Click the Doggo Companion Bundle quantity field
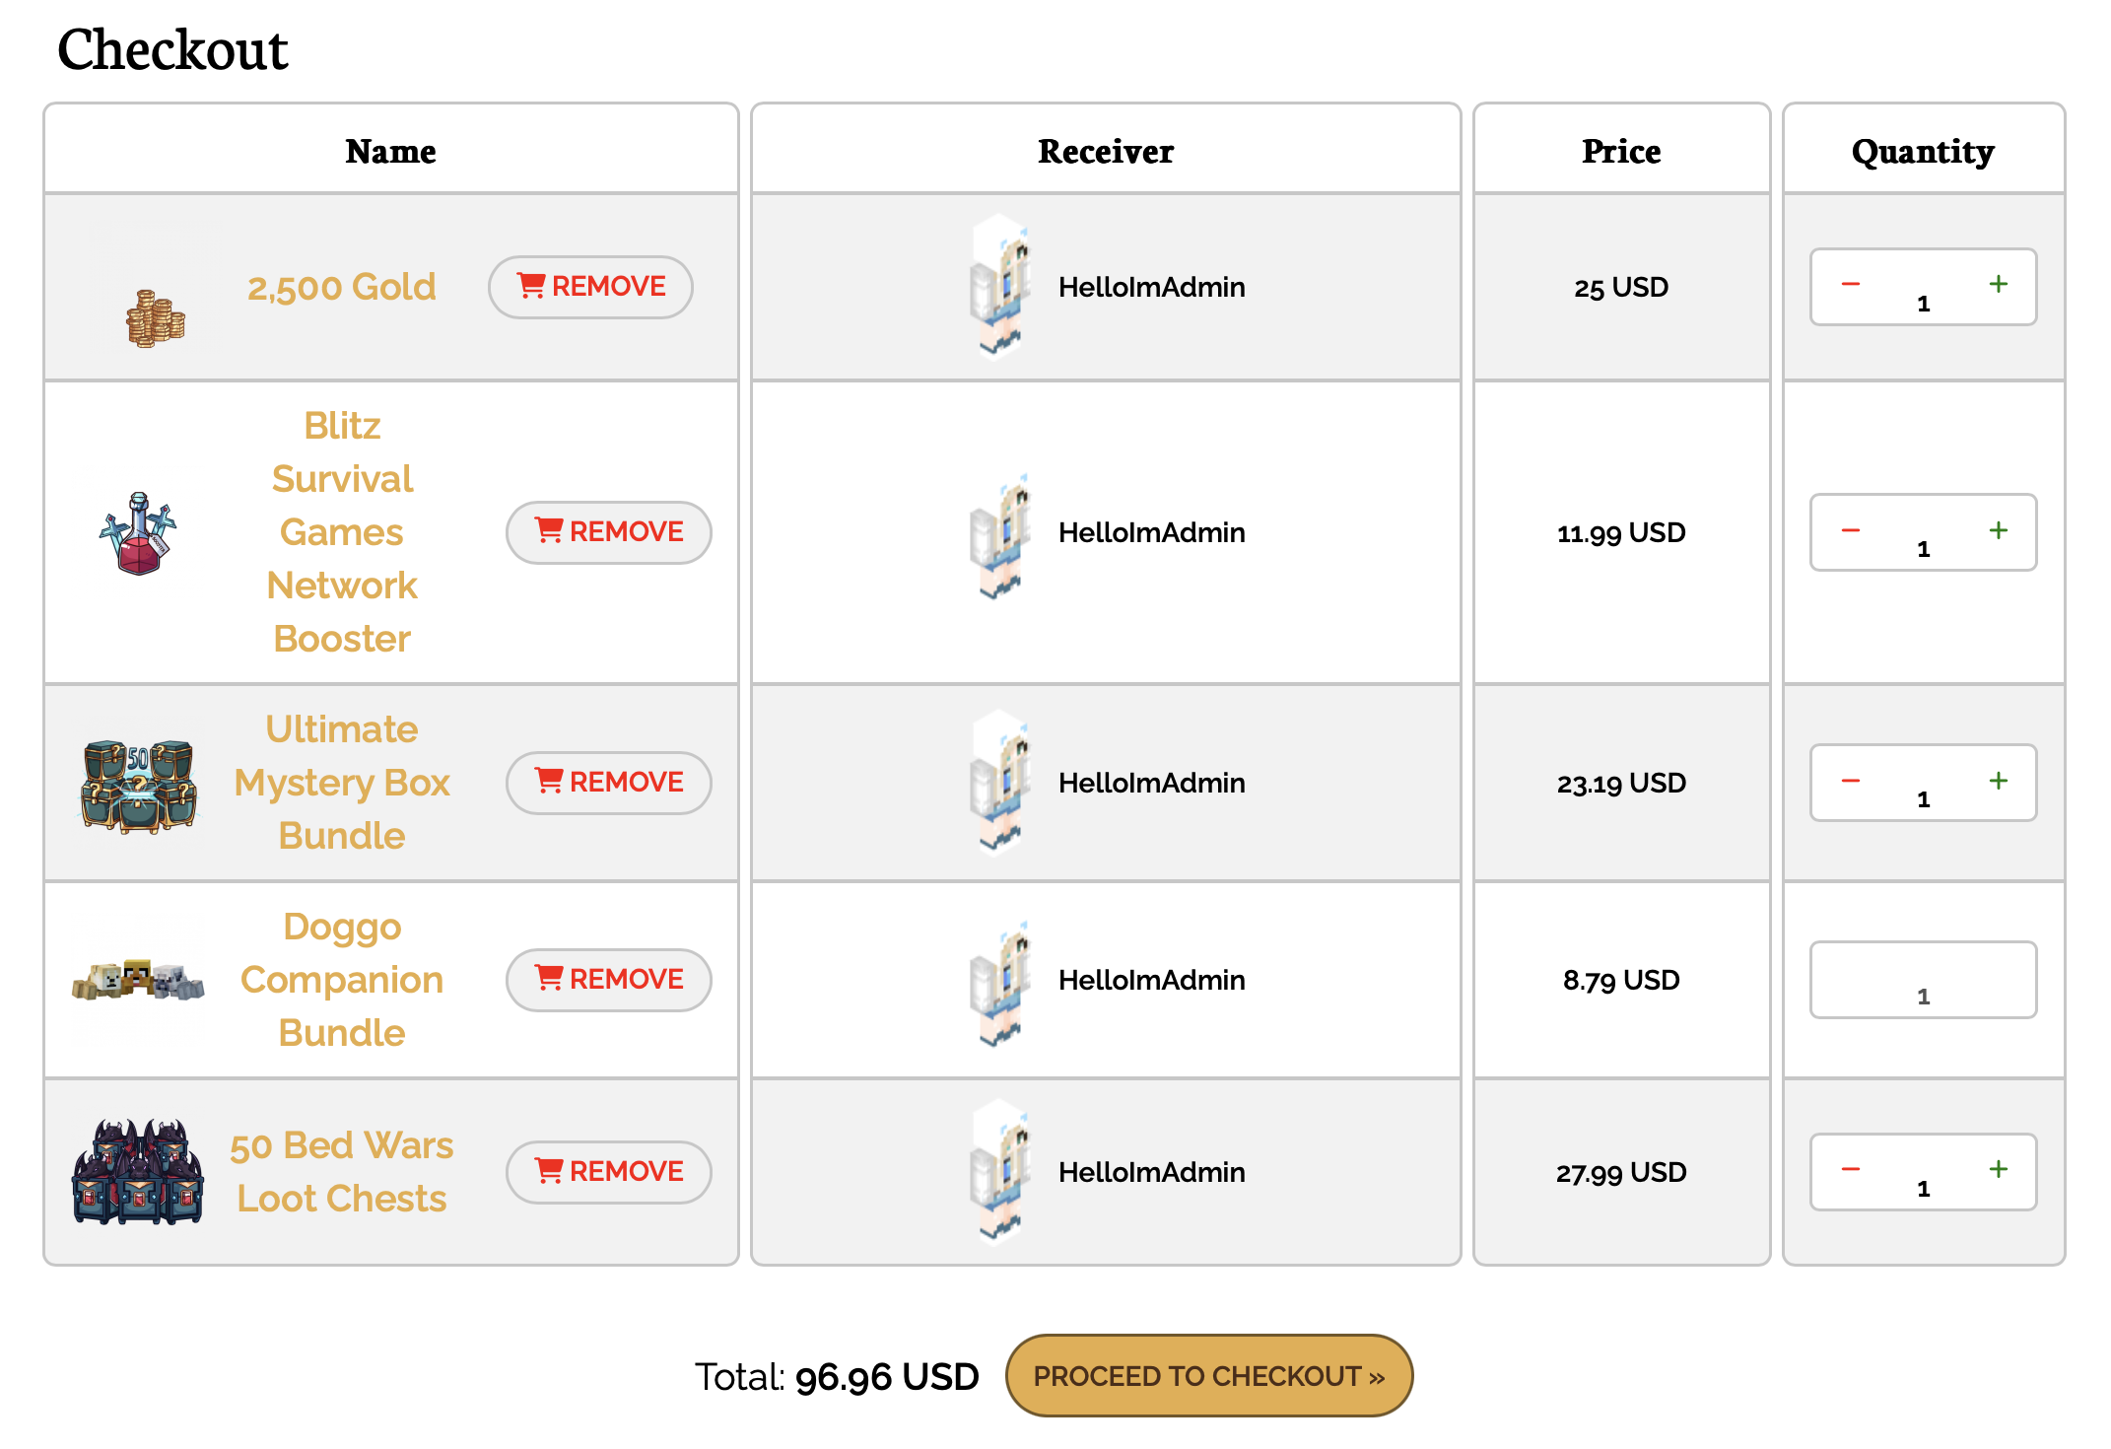The width and height of the screenshot is (2111, 1449). tap(1923, 980)
